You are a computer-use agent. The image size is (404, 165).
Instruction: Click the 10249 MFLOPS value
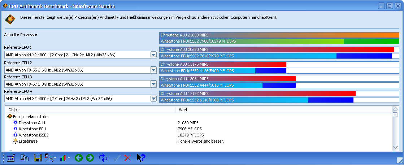191,135
